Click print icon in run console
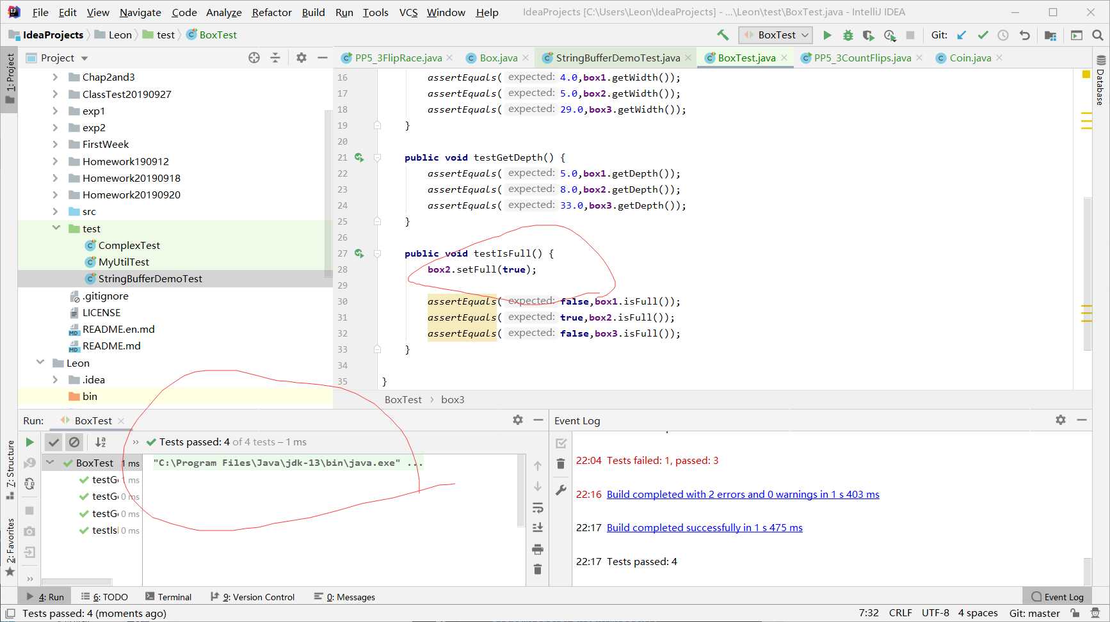Viewport: 1110px width, 622px height. 538,549
